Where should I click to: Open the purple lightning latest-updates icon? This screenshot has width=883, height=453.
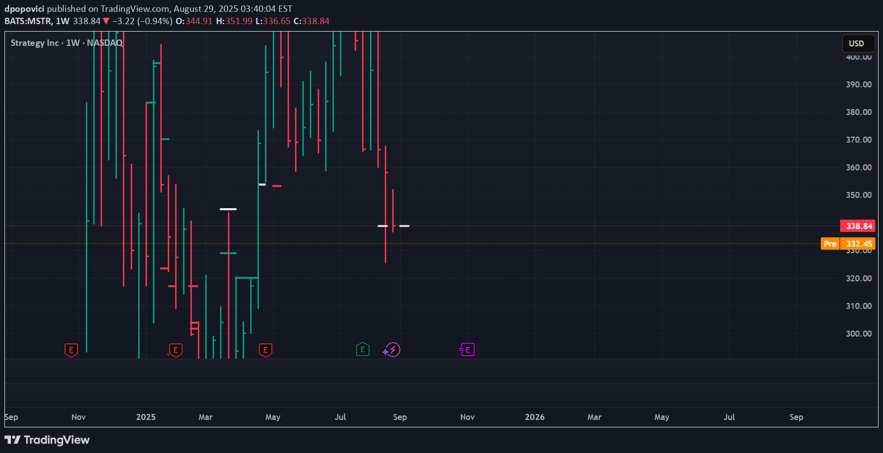point(393,350)
